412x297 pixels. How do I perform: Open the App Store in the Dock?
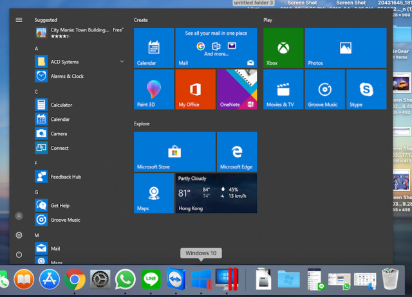[50, 280]
